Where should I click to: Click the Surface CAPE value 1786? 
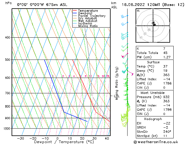pos(167,83)
